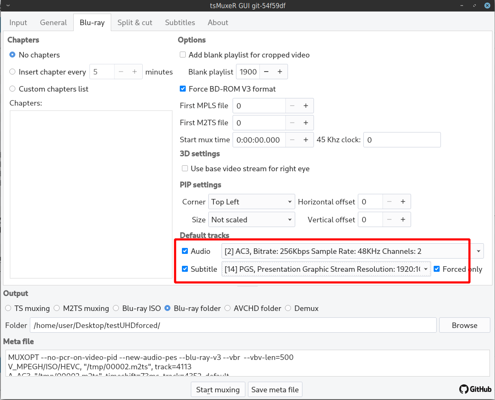Decrease Blank playlist value with minus

pos(266,72)
